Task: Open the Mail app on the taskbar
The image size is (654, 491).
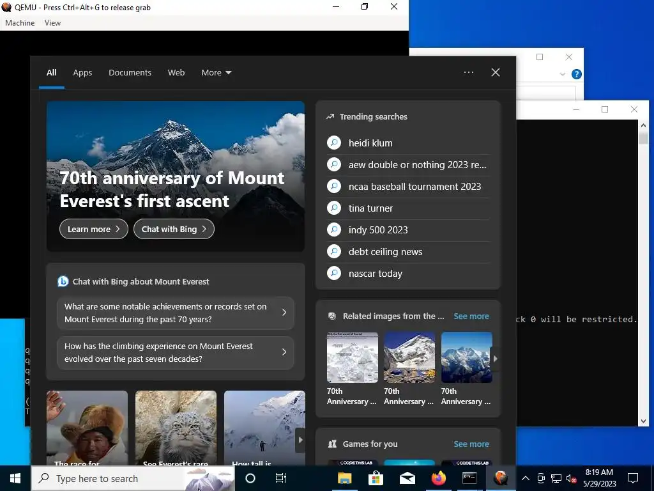Action: click(407, 478)
